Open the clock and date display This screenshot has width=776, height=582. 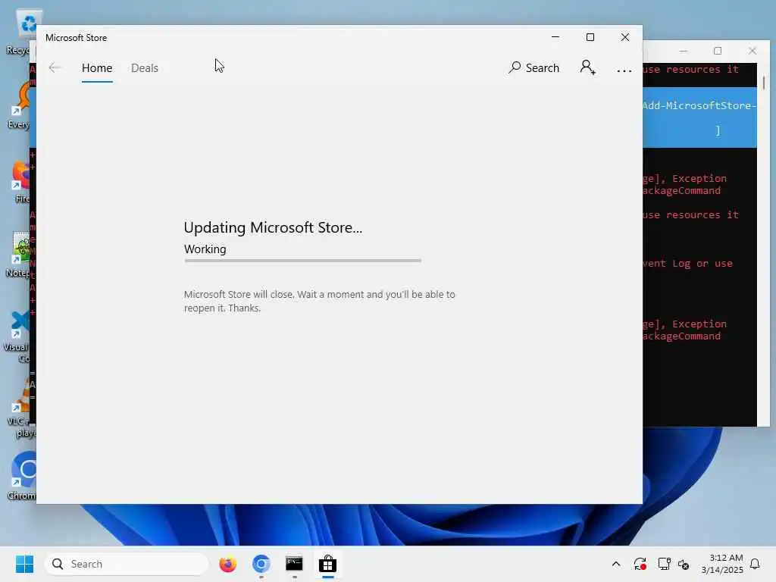point(722,564)
